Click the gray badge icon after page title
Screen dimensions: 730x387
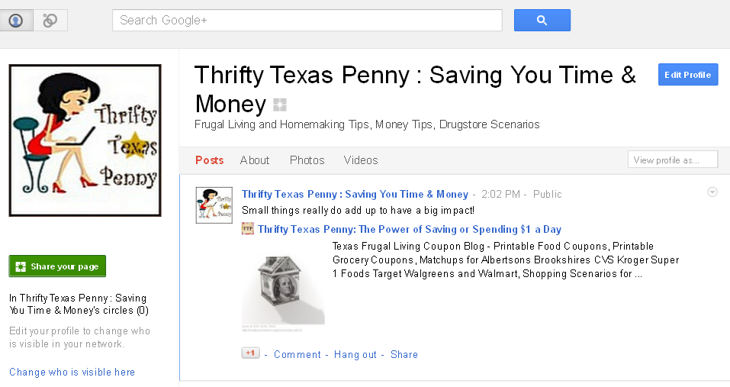click(x=280, y=105)
